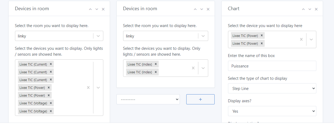Viewport: 334px width, 125px height.
Task: Clear all devices in the Chart device selector
Action: coord(301,39)
